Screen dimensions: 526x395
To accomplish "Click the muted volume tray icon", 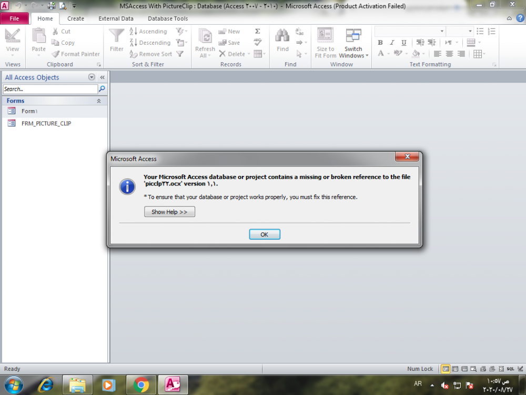I will [x=444, y=386].
